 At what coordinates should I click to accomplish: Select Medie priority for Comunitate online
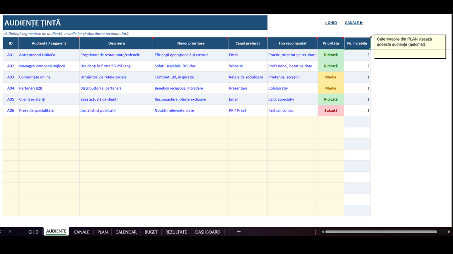coord(331,77)
